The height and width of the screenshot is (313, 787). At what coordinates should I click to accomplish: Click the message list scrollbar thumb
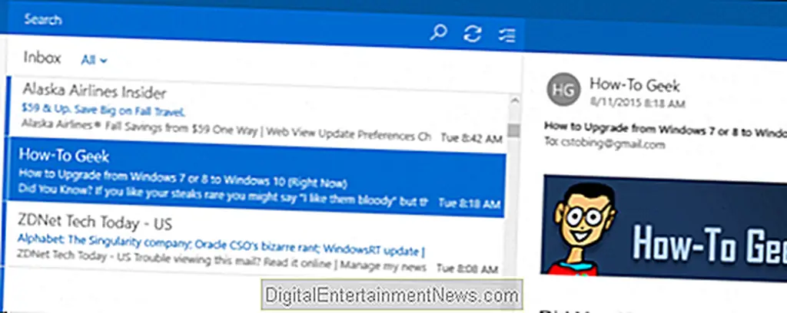[513, 128]
